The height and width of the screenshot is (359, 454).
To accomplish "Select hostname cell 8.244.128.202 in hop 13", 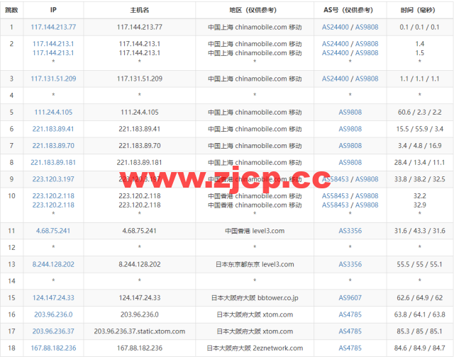I will pyautogui.click(x=140, y=264).
